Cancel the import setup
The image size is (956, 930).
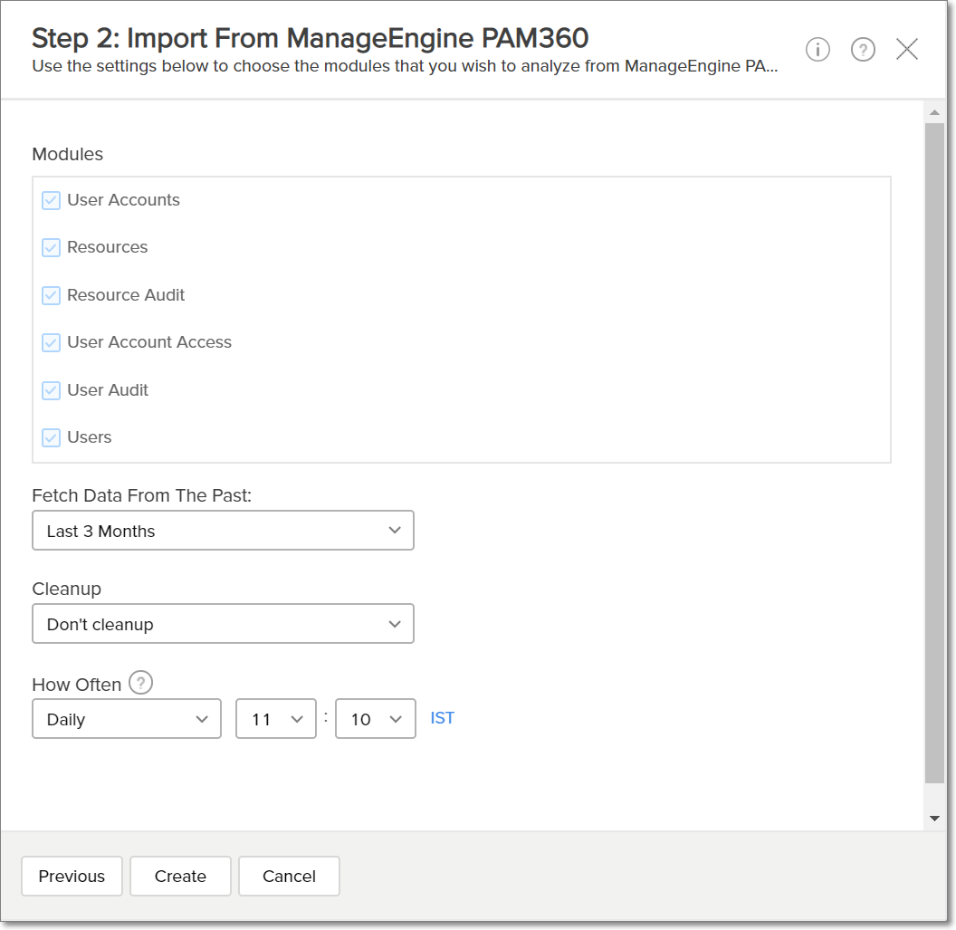pos(289,876)
